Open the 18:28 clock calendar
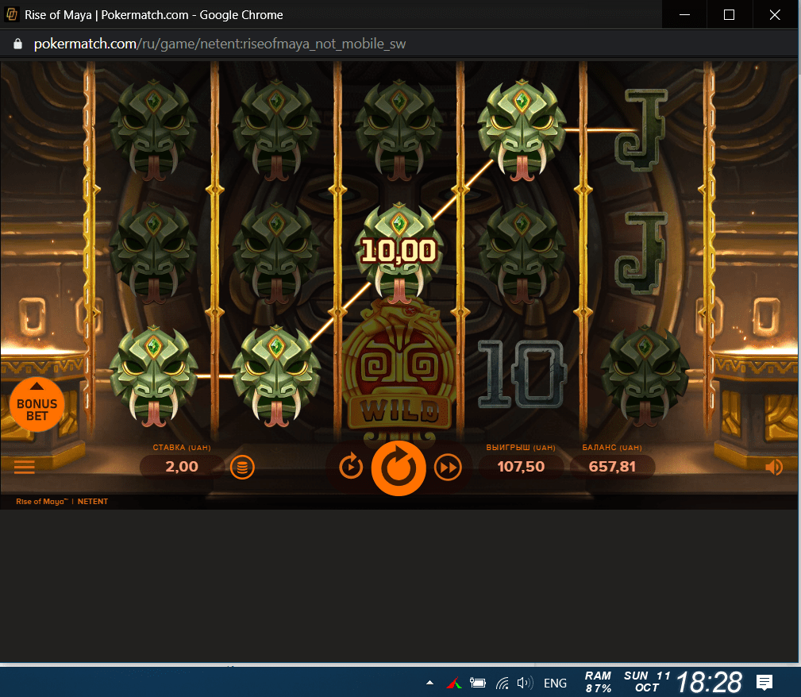 click(x=709, y=682)
